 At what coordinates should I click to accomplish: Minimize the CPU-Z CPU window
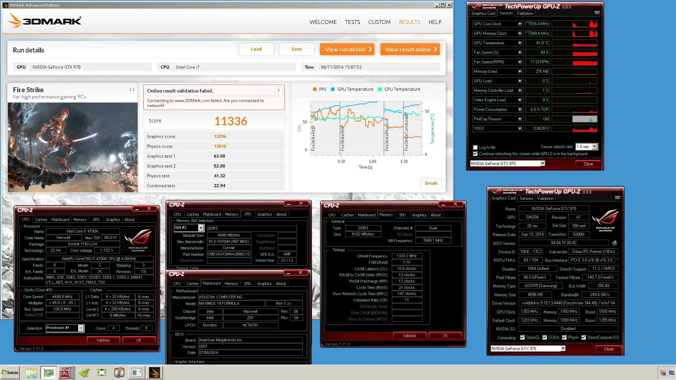coord(137,209)
